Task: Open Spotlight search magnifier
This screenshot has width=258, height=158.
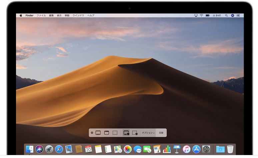Action: [226, 15]
